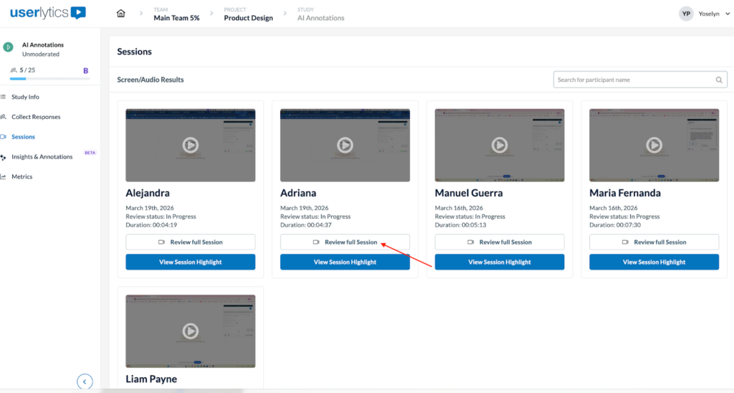The image size is (734, 393).
Task: Click the participant progress bar in sidebar
Action: pos(49,79)
